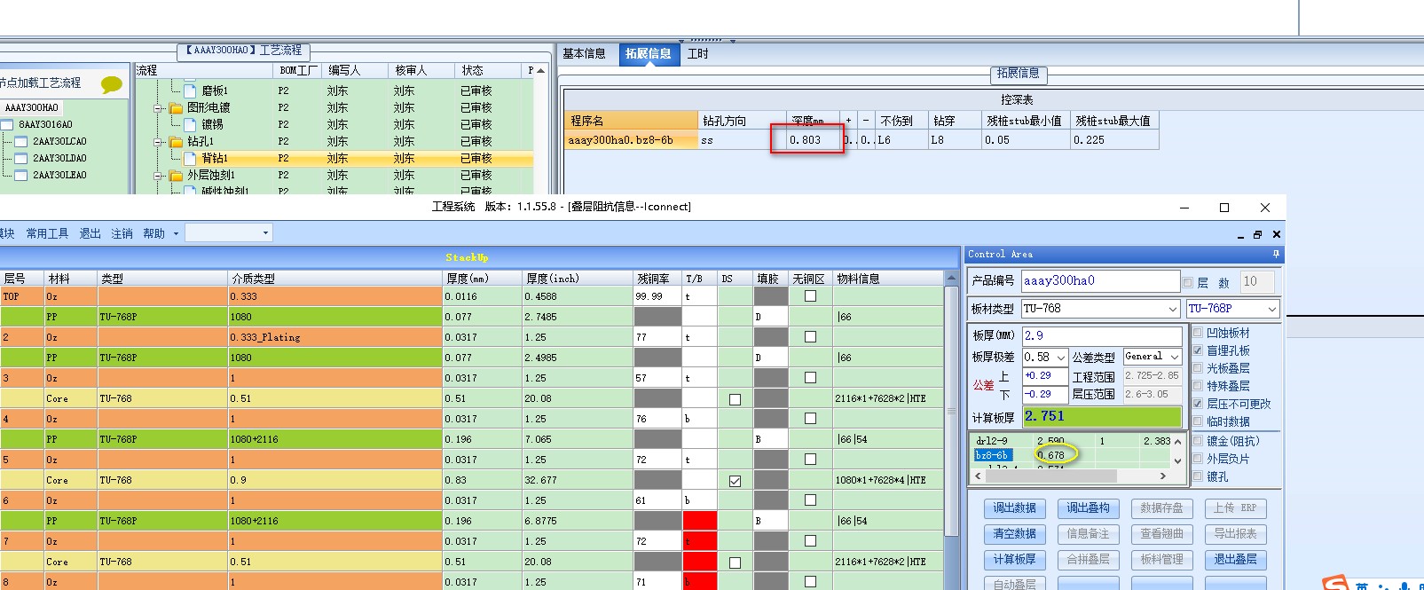Click the 8AAY3016A0 node icon
The width and height of the screenshot is (1424, 590).
(x=7, y=125)
